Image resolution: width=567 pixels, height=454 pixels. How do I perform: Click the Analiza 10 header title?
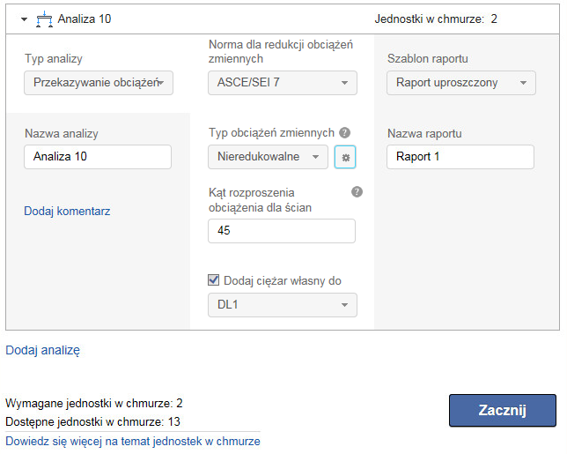85,19
